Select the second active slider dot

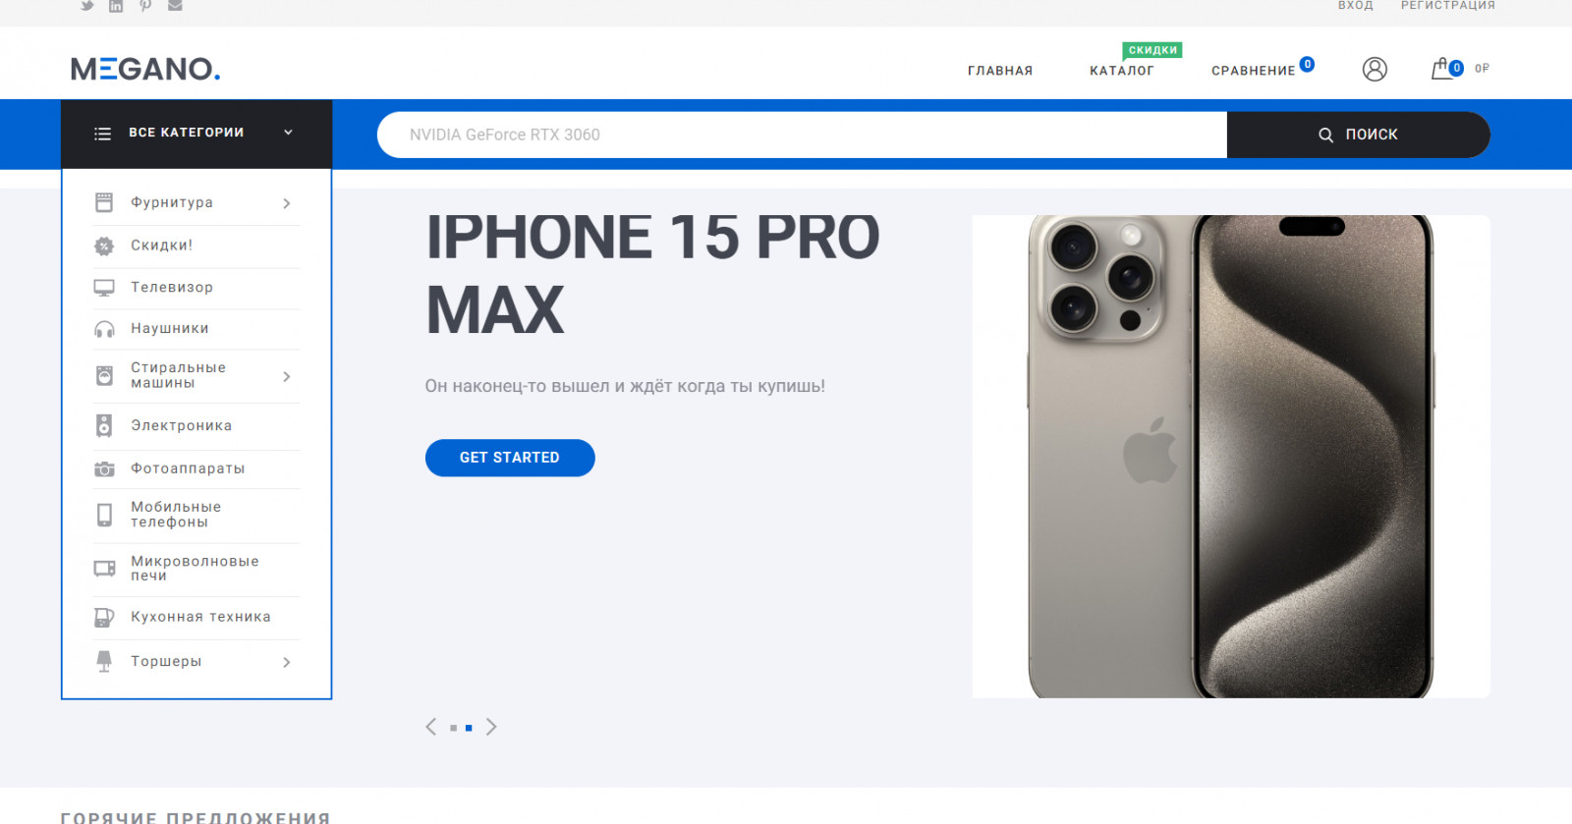pos(469,728)
